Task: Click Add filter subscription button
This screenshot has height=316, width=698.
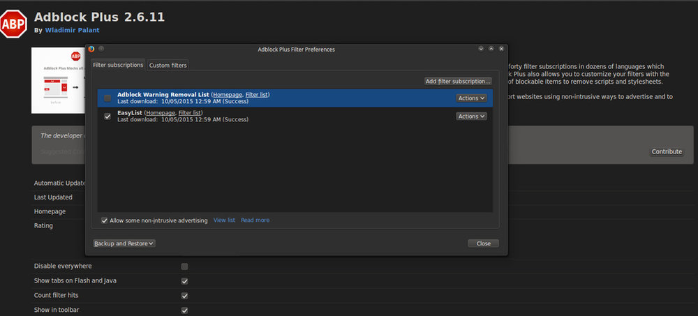Action: click(458, 82)
